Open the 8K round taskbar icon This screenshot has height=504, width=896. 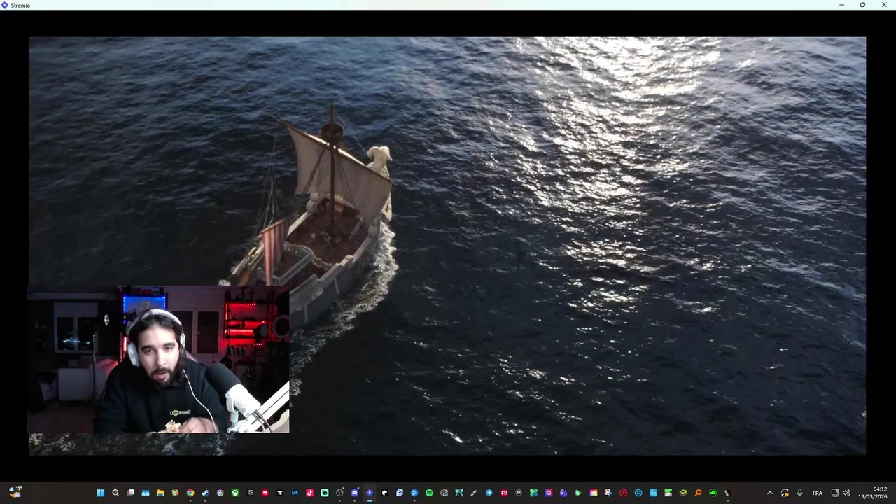coord(519,493)
